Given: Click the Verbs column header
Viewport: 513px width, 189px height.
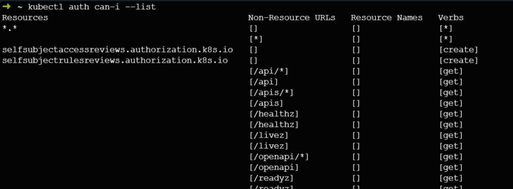Looking at the screenshot, I should click(x=451, y=18).
